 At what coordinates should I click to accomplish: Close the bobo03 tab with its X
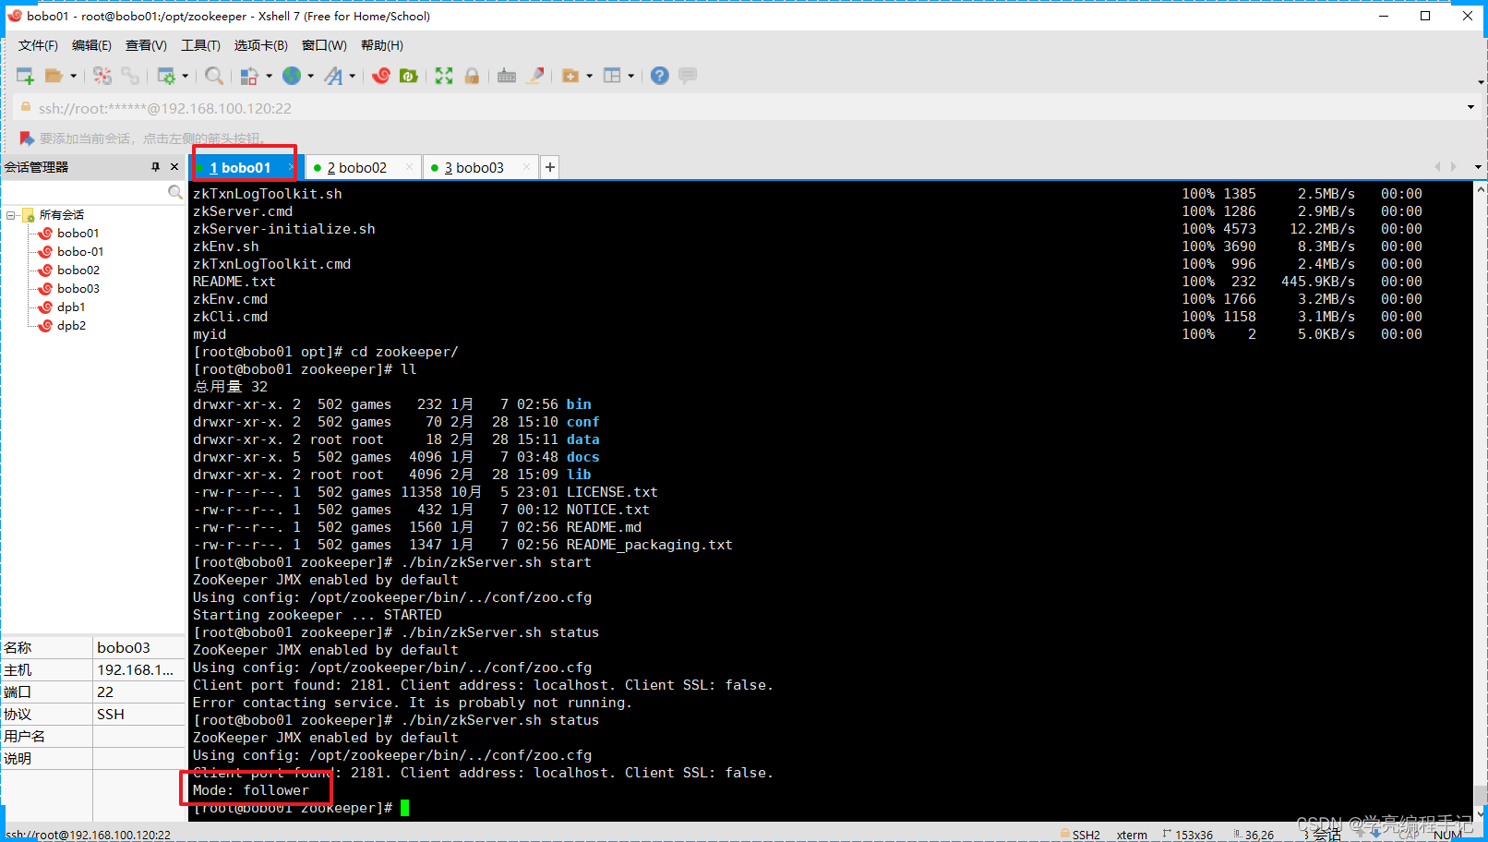pos(527,167)
